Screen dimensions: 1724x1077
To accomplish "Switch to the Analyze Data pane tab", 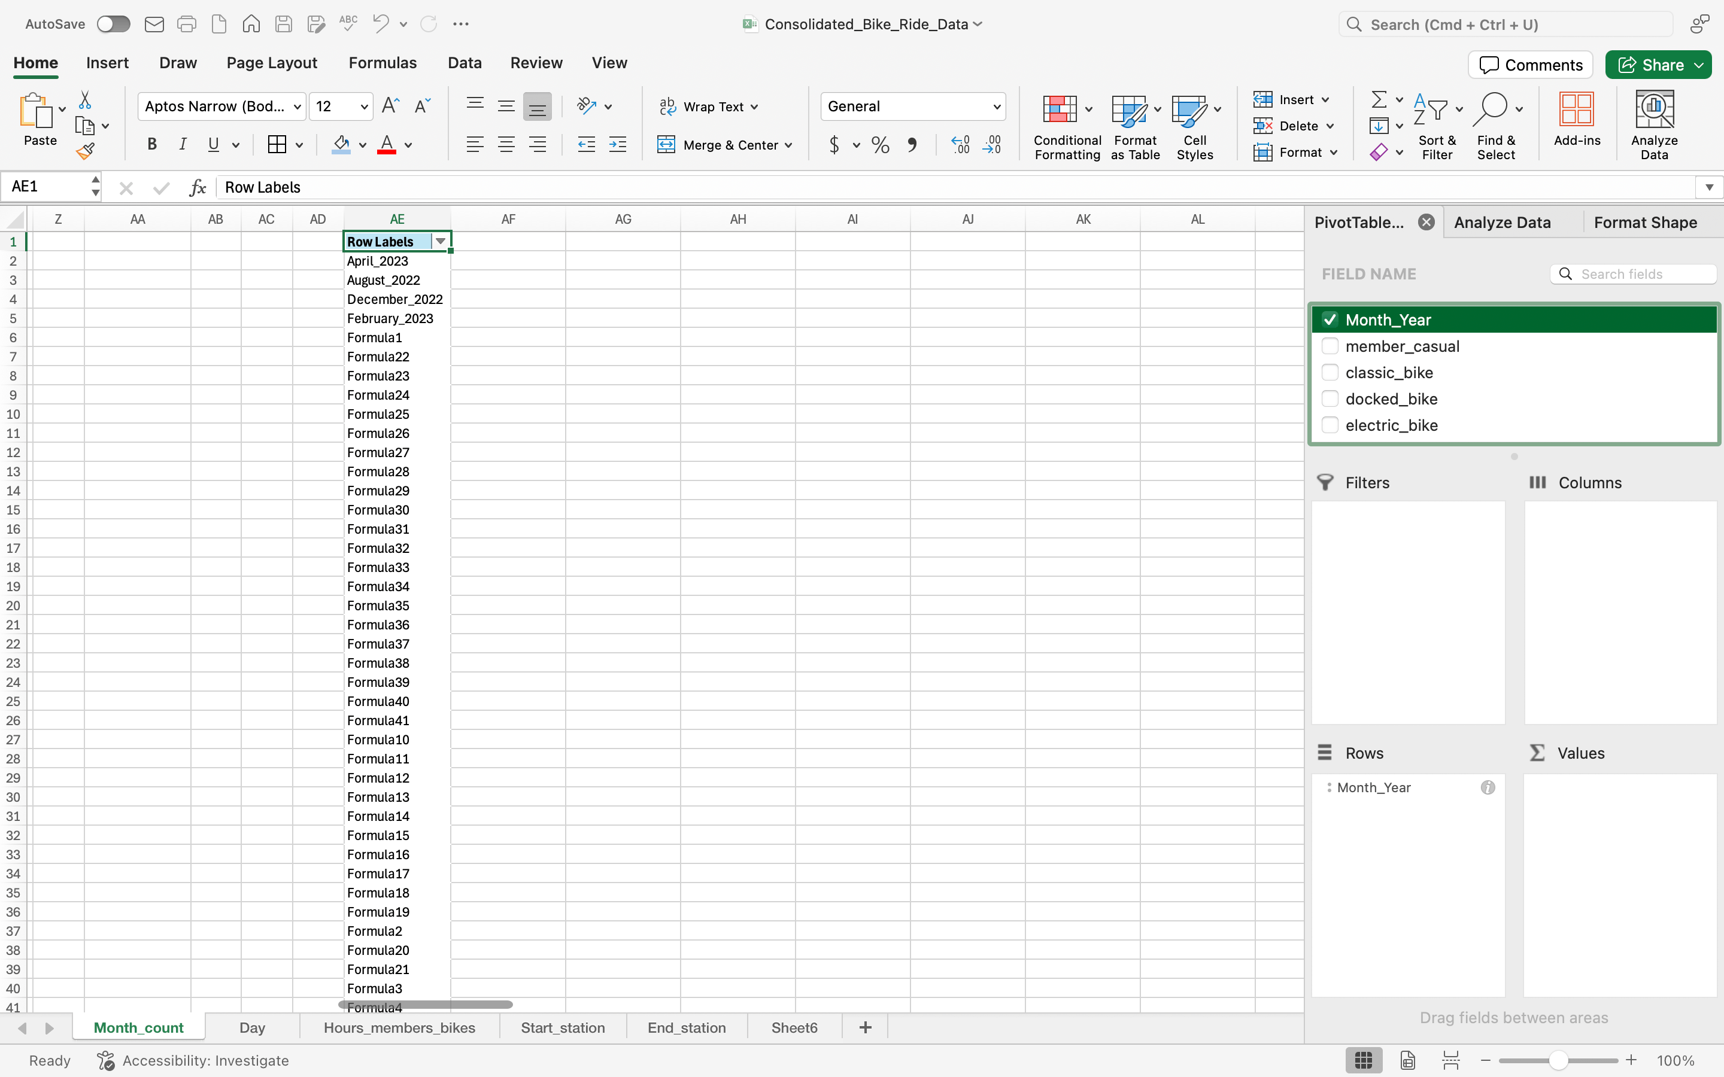I will (1502, 222).
